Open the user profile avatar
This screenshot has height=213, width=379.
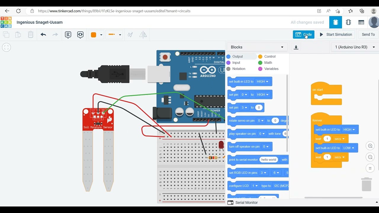click(x=374, y=22)
